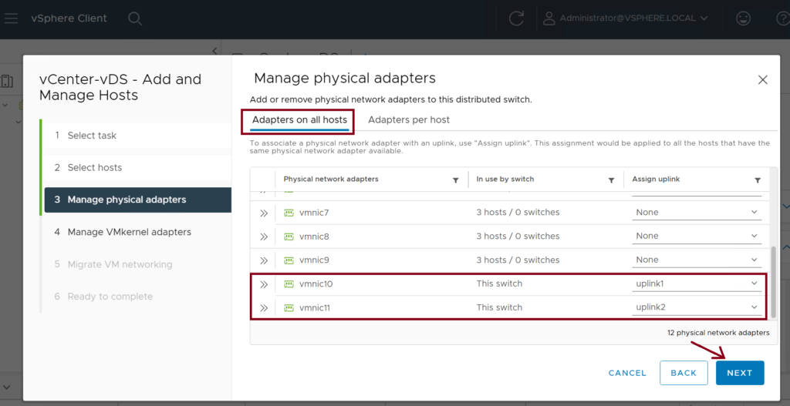Select the vmnic10 adapter name
Viewport: 790px width, 406px height.
coord(316,284)
